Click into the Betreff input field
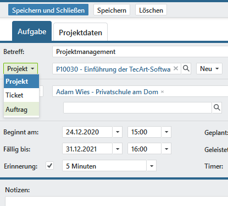 pyautogui.click(x=140, y=52)
